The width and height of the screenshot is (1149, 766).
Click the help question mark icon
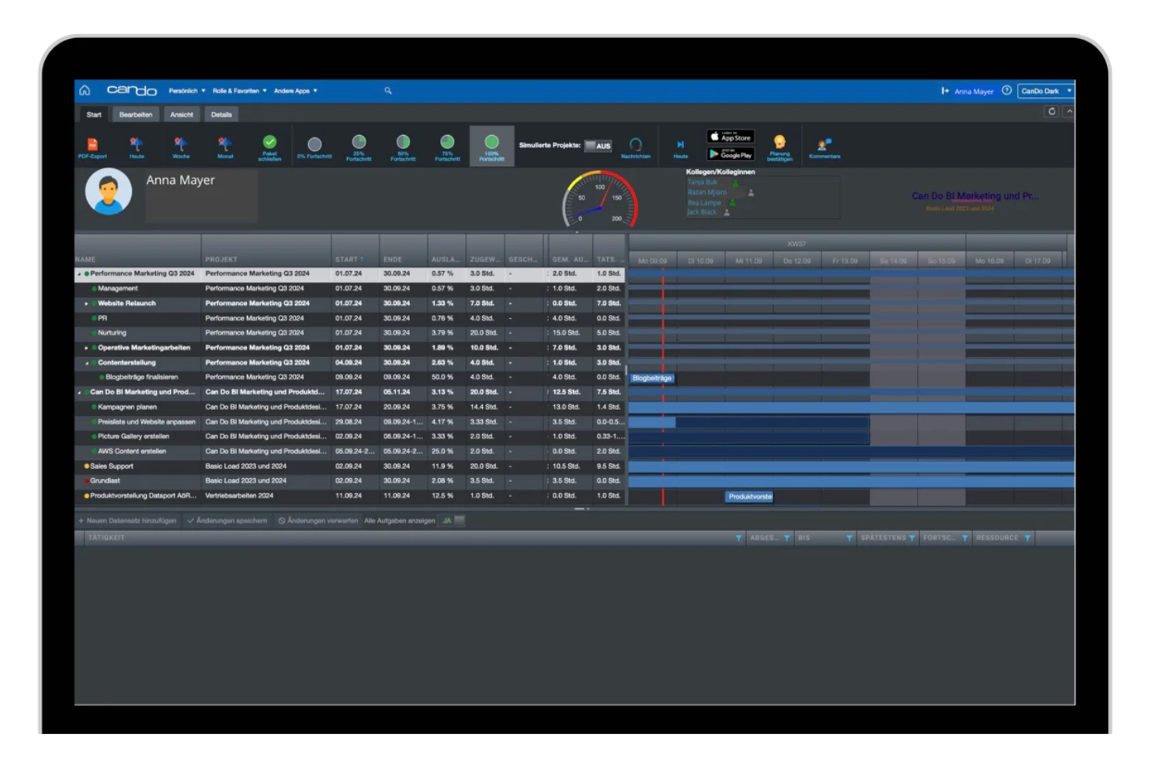(x=1006, y=91)
